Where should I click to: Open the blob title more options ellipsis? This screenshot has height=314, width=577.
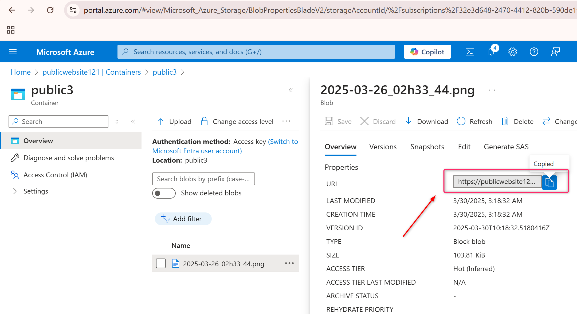[492, 90]
